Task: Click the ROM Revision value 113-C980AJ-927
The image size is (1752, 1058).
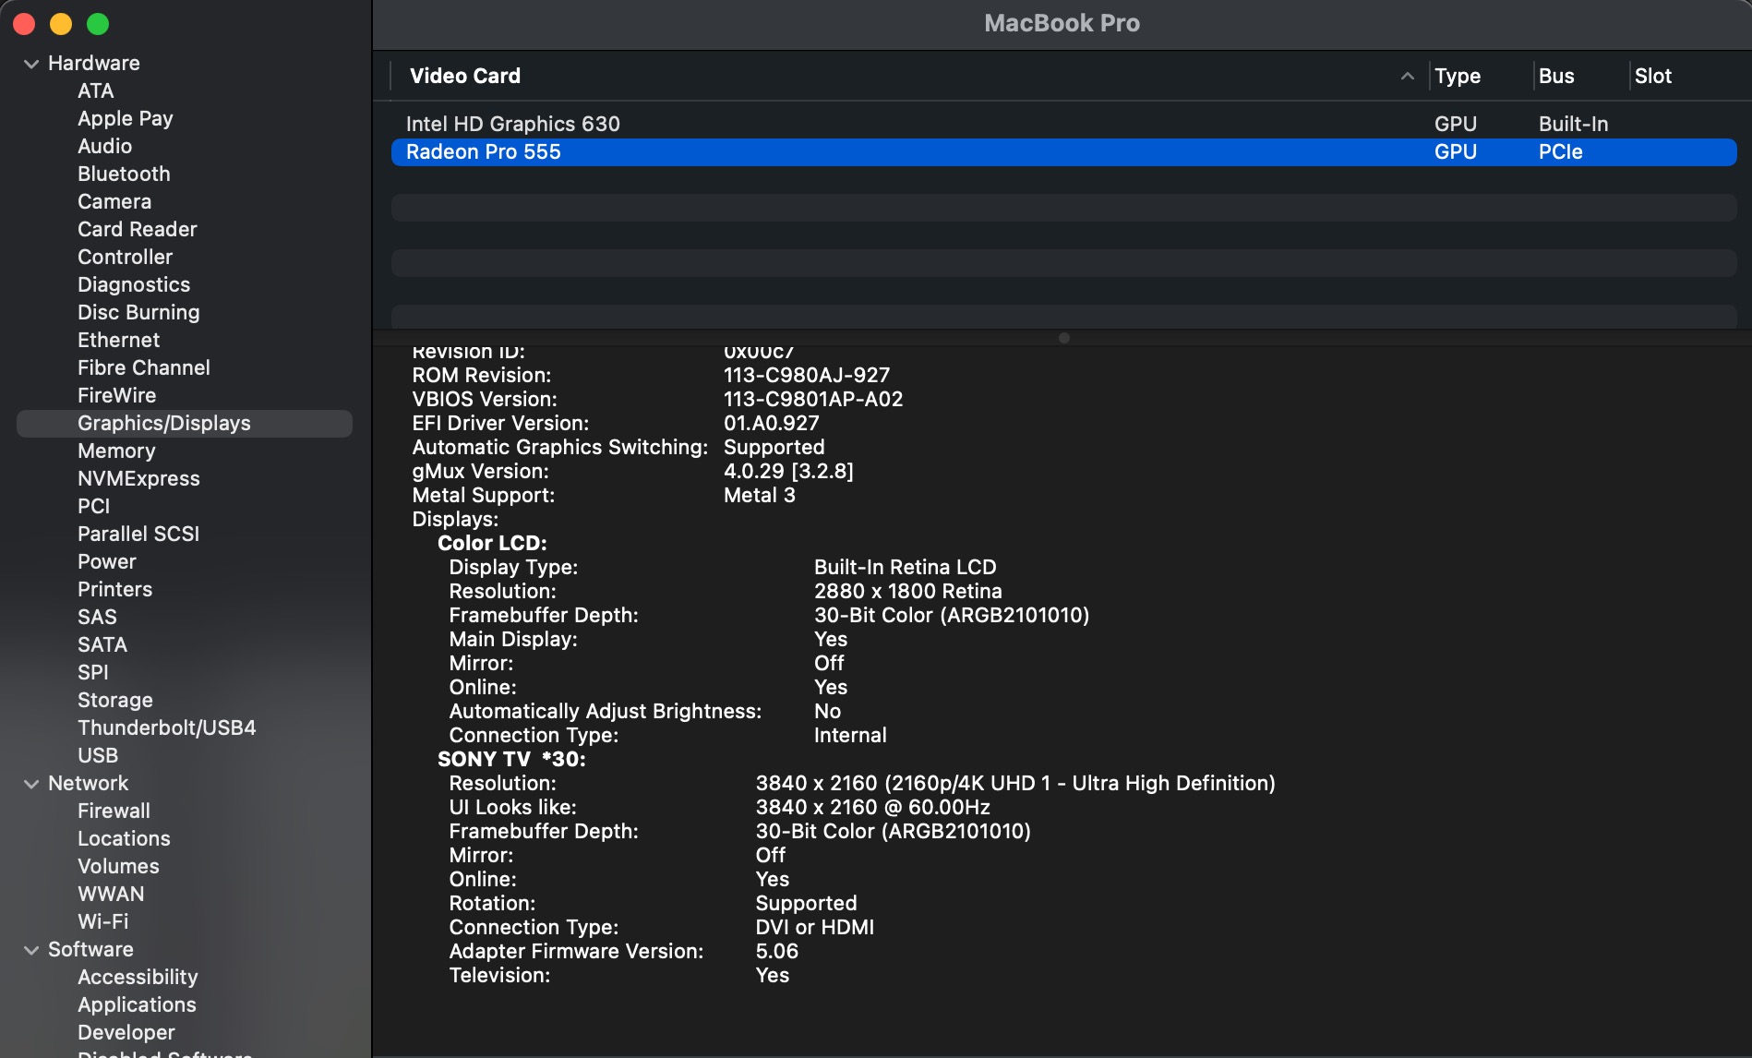Action: pos(807,375)
